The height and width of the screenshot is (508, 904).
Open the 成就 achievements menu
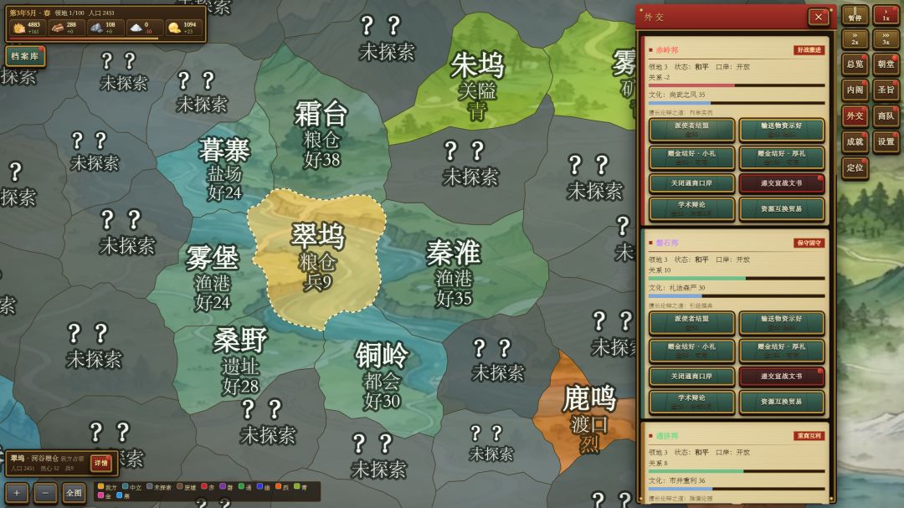point(855,141)
